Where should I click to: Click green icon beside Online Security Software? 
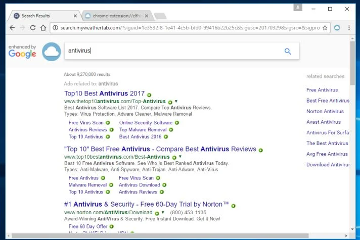(177, 123)
